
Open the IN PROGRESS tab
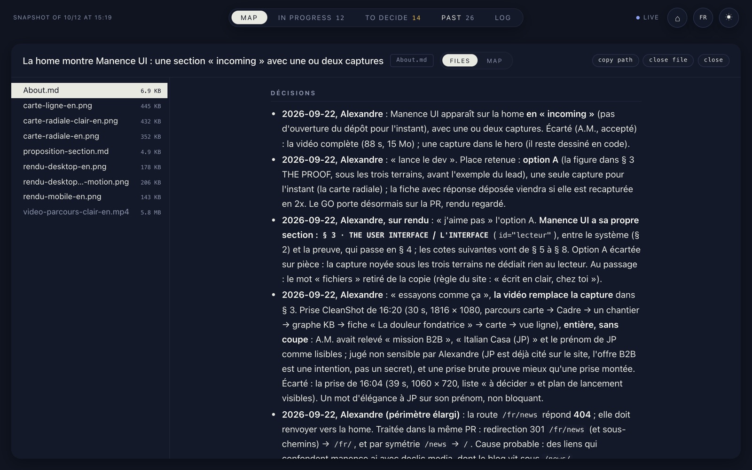click(x=311, y=18)
